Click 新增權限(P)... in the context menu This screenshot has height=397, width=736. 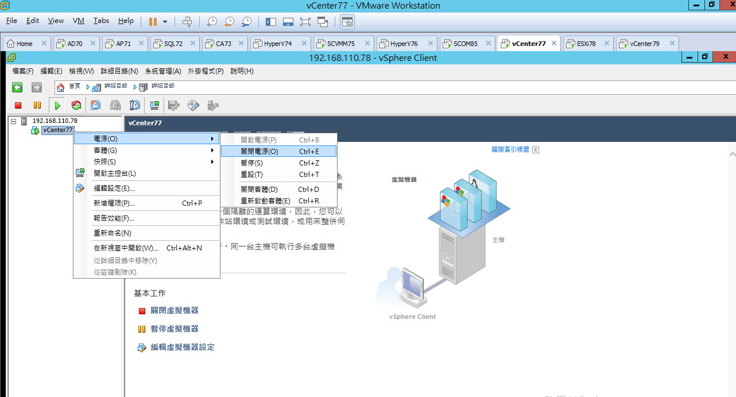(x=147, y=203)
